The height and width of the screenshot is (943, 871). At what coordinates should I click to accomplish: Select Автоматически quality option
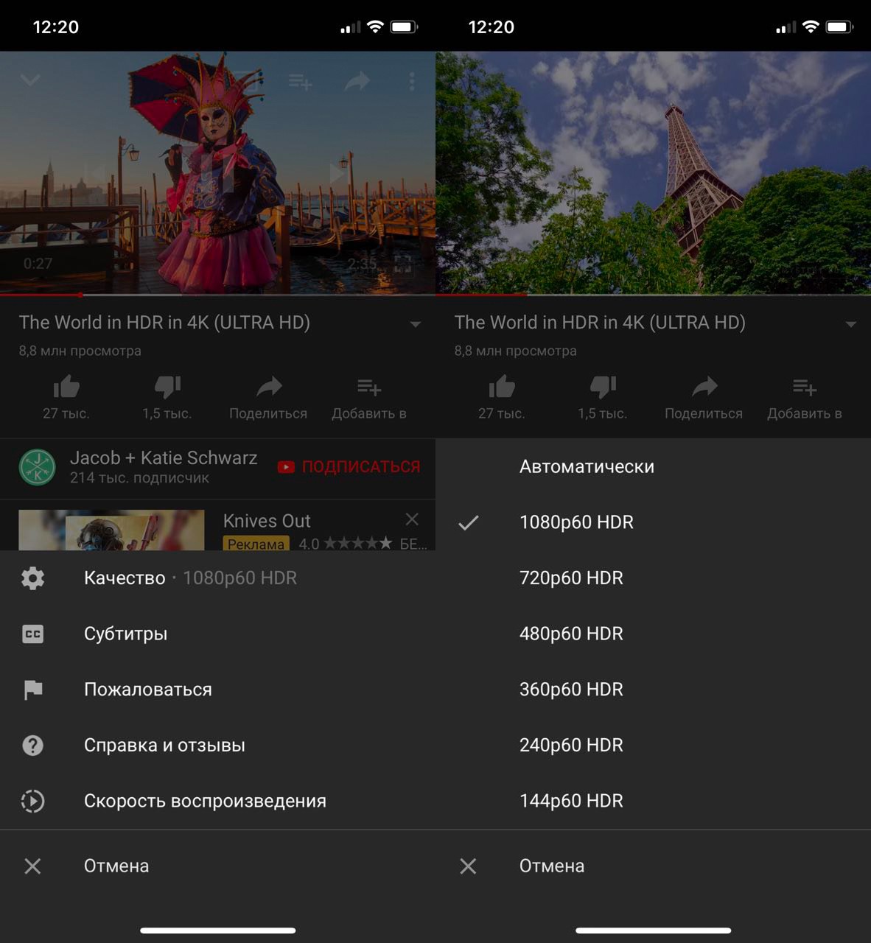(x=653, y=466)
